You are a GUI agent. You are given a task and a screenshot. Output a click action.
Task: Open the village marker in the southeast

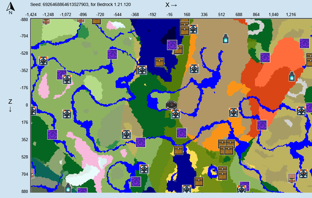click(292, 179)
